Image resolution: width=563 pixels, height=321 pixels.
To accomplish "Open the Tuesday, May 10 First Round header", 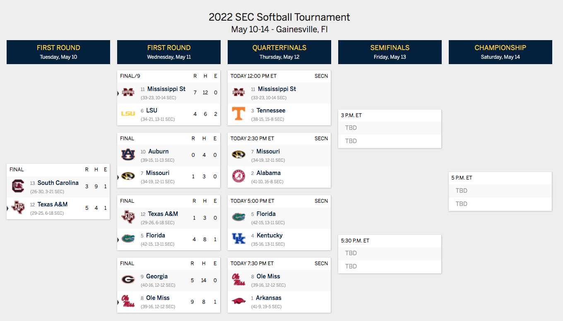I will [x=58, y=52].
